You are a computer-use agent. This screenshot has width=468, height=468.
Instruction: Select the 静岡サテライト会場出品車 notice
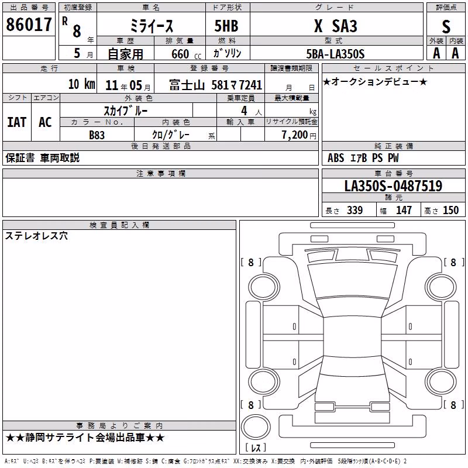tap(85, 438)
